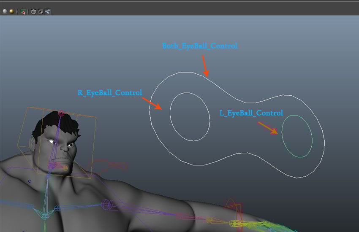359x232 pixels.
Task: Click the gray sphere shading icon
Action: click(x=5, y=11)
